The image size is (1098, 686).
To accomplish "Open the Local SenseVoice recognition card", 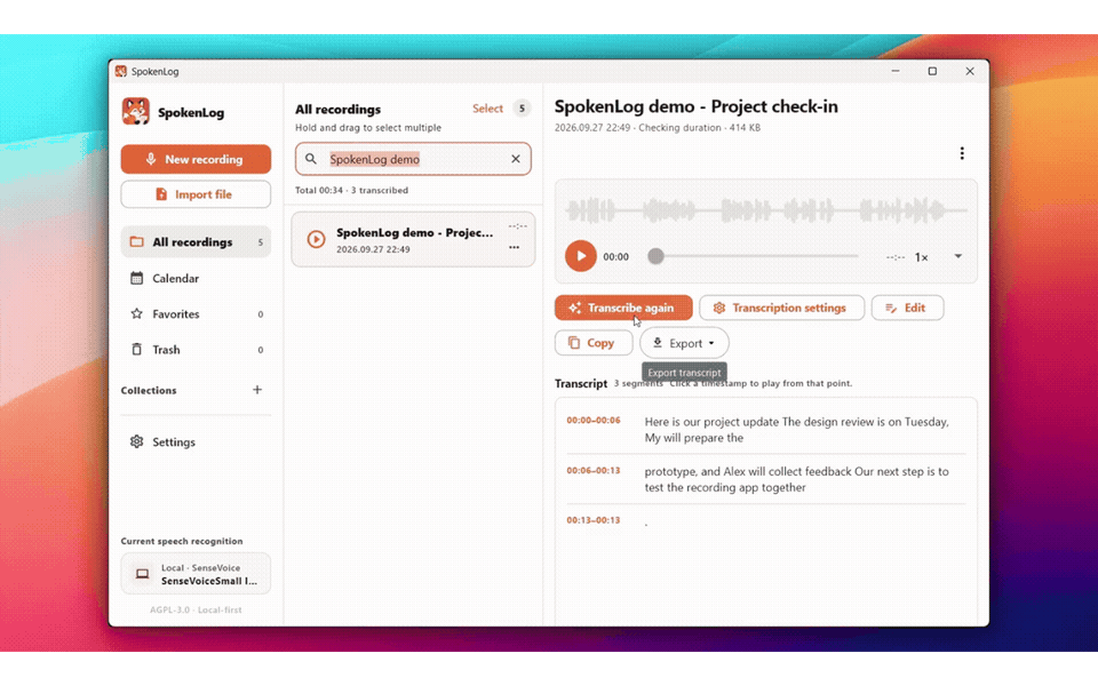I will (x=196, y=574).
